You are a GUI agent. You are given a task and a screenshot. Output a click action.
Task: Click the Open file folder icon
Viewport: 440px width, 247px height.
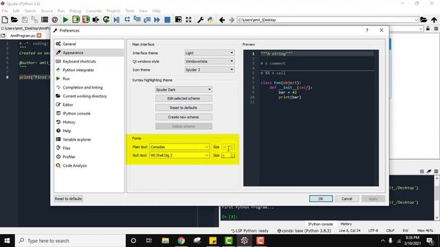coord(14,20)
